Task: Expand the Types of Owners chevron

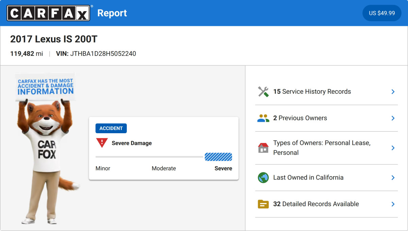Action: click(x=393, y=148)
